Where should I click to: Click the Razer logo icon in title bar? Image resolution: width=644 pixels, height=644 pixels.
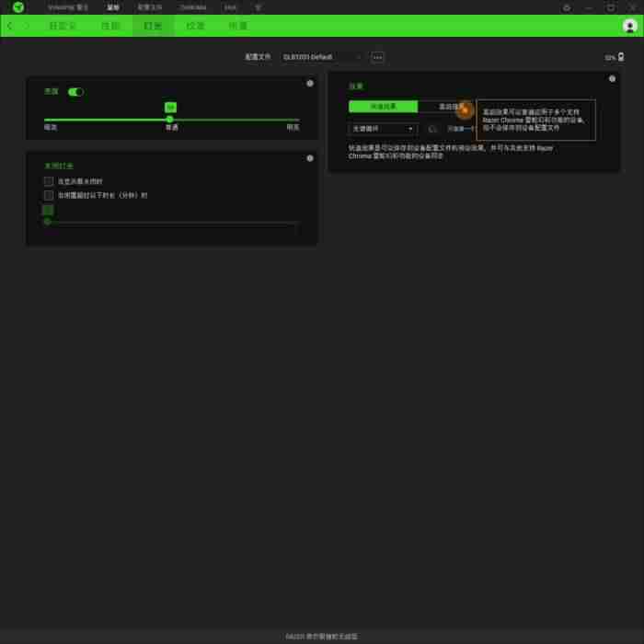[x=18, y=7]
